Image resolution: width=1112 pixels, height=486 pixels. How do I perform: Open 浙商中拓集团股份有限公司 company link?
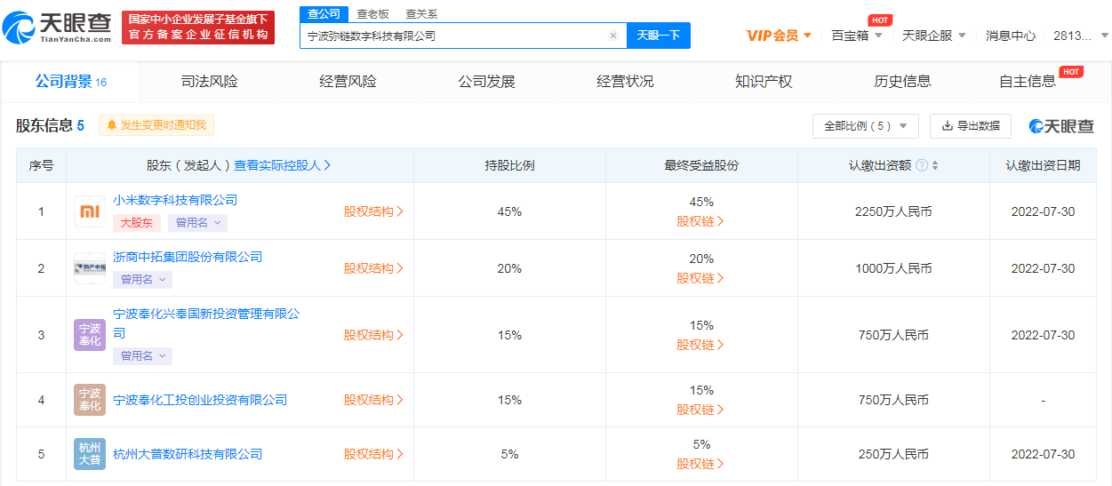188,257
